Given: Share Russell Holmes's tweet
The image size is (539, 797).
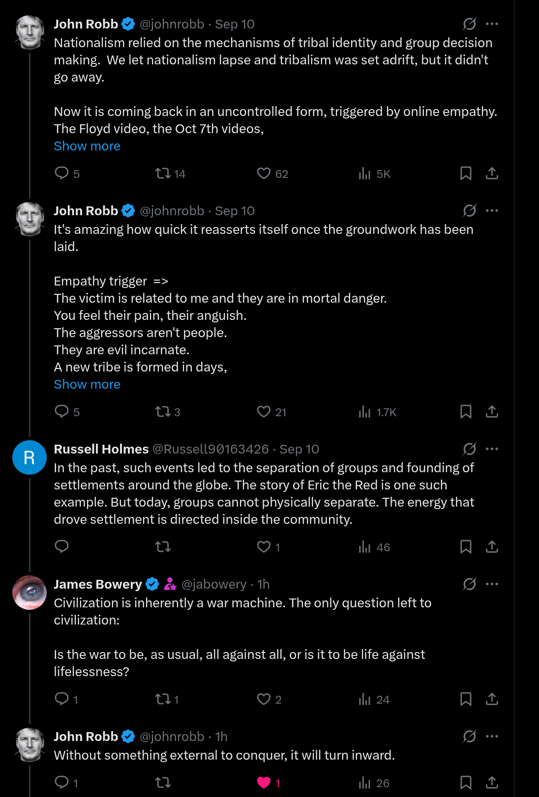Looking at the screenshot, I should tap(492, 547).
